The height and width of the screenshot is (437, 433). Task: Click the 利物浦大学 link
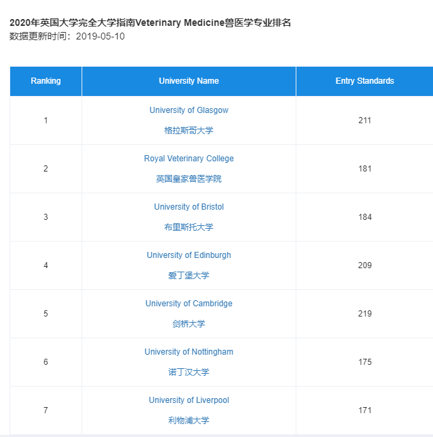[188, 421]
